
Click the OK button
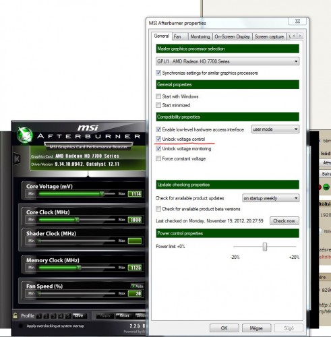tap(224, 328)
